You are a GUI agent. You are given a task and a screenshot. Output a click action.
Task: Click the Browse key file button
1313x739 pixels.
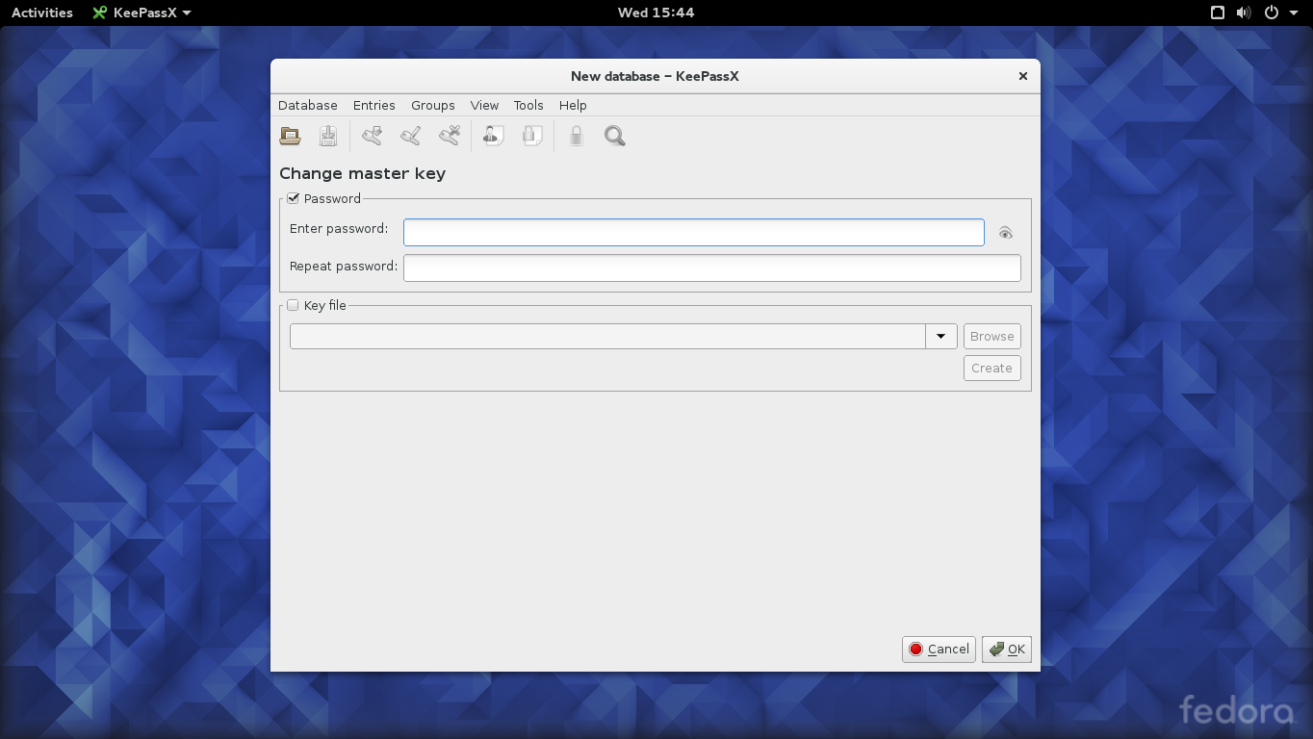[x=992, y=336]
